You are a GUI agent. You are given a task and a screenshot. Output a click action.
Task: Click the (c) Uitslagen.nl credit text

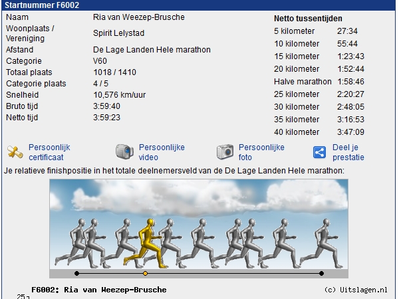[x=356, y=290]
